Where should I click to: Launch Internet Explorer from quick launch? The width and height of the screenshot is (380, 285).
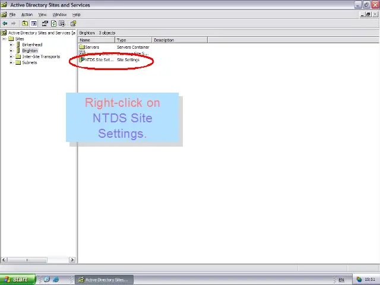(x=55, y=280)
